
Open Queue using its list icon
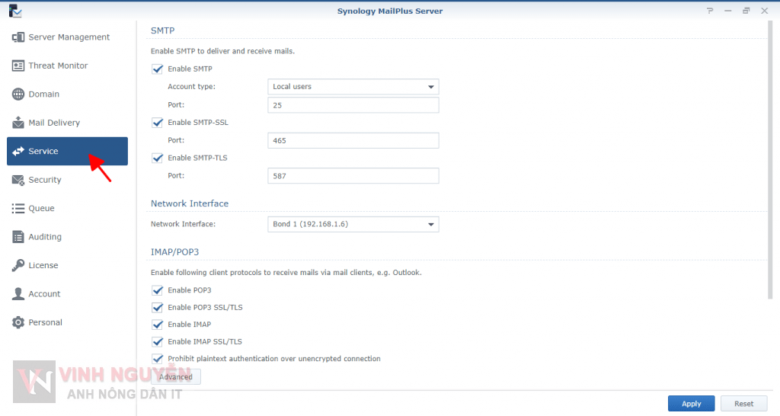(18, 208)
